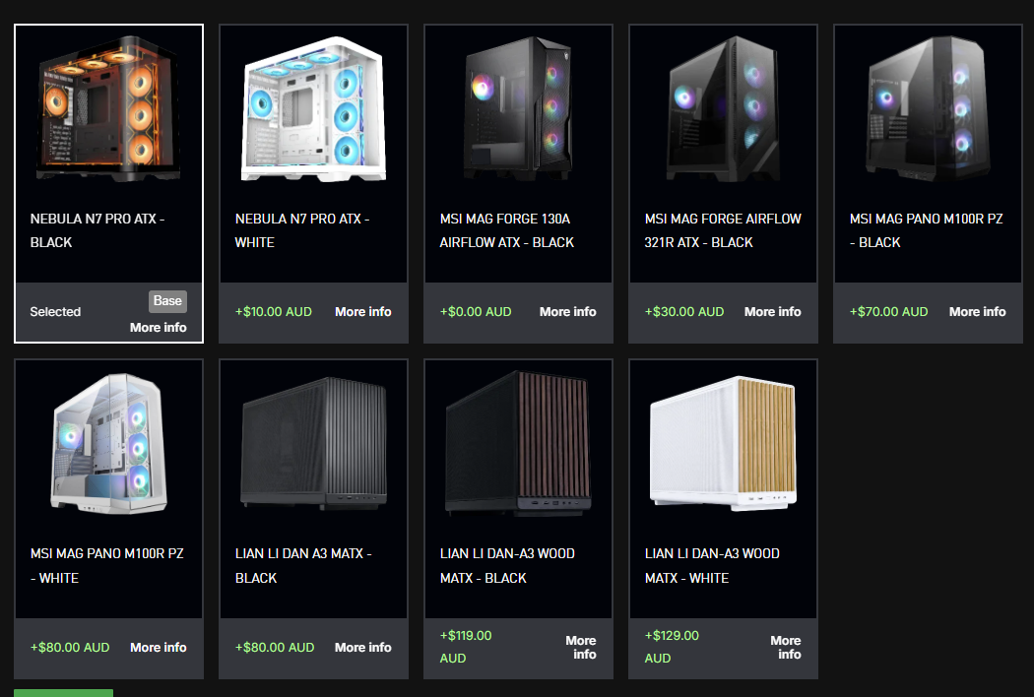This screenshot has height=697, width=1034.
Task: Open More info for Nebula N7 Pro Black
Action: [x=158, y=328]
